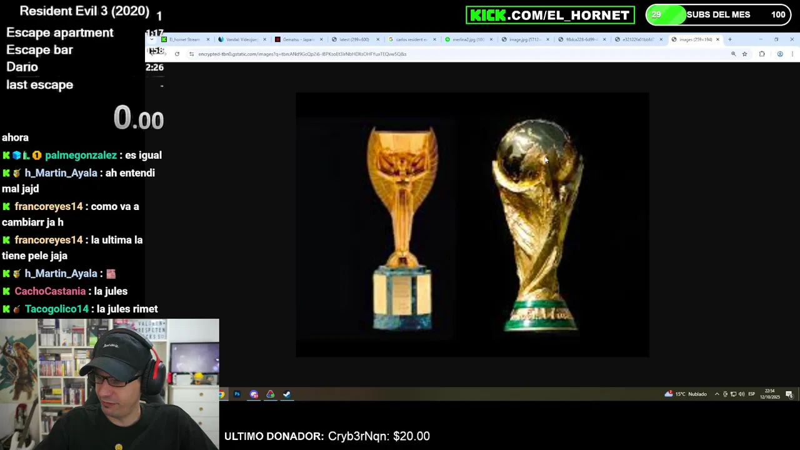The width and height of the screenshot is (800, 450).
Task: Open Steam from the taskbar
Action: tap(287, 394)
